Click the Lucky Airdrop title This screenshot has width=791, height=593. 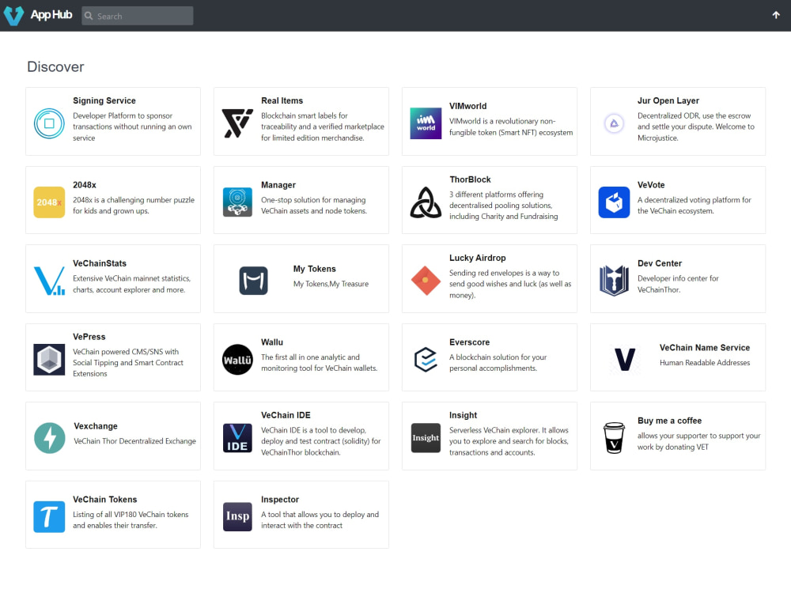tap(477, 258)
